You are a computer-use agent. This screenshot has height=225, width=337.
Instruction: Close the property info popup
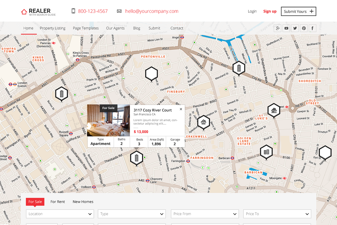coord(181,109)
